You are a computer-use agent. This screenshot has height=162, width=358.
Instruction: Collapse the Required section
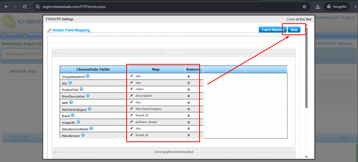click(173, 53)
